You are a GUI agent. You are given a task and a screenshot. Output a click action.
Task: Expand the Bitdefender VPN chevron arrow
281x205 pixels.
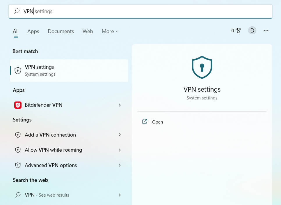[x=120, y=105]
